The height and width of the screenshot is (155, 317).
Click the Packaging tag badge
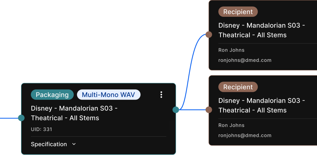[52, 95]
